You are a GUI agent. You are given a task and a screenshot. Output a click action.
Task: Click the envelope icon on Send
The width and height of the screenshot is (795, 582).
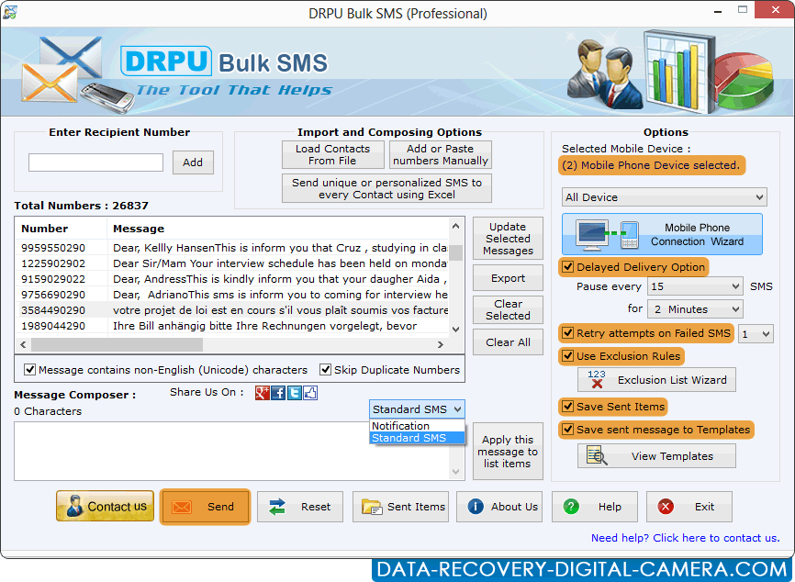coord(182,507)
